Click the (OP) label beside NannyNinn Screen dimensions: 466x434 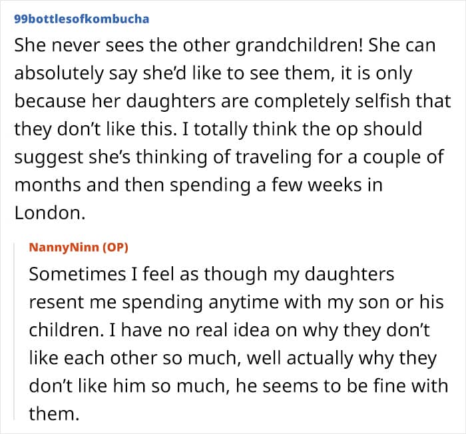pyautogui.click(x=115, y=248)
